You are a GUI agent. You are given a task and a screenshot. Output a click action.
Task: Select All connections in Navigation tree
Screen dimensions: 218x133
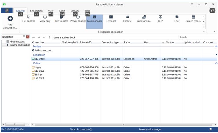[17, 42]
